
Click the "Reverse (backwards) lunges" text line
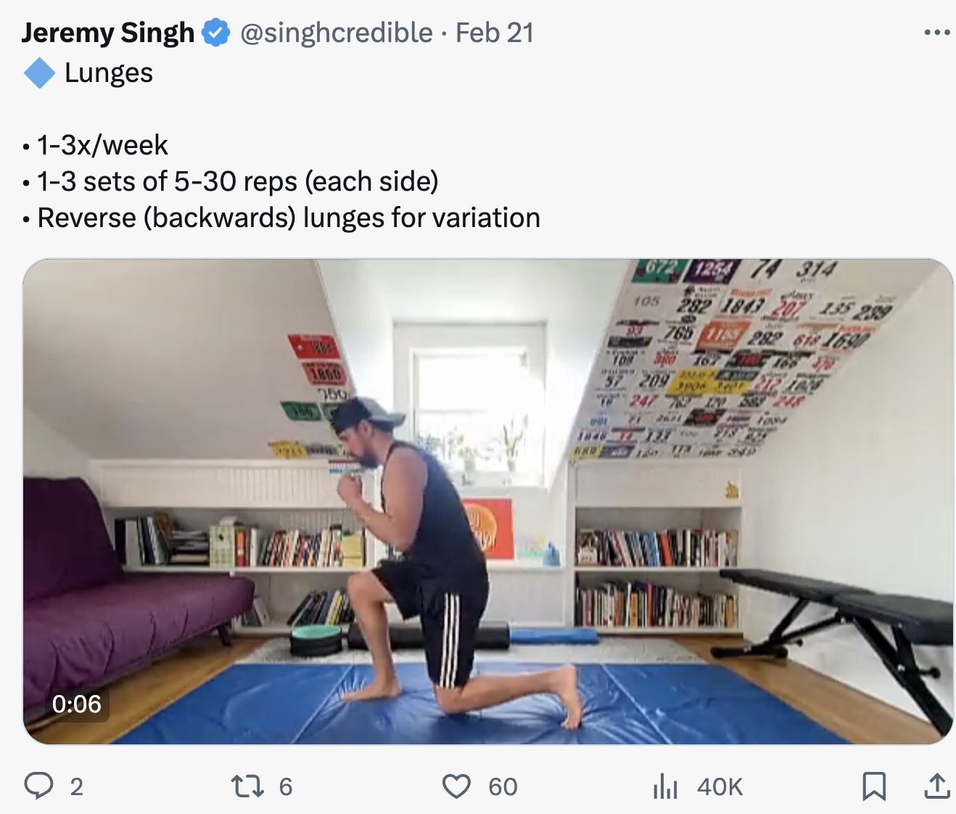pos(289,218)
